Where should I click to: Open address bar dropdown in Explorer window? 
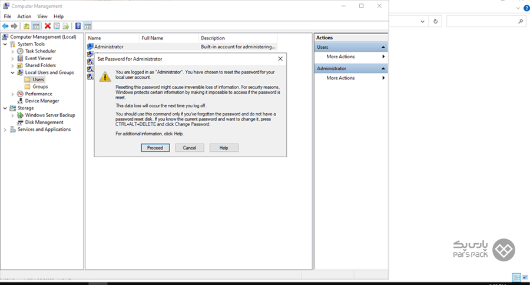point(422,21)
